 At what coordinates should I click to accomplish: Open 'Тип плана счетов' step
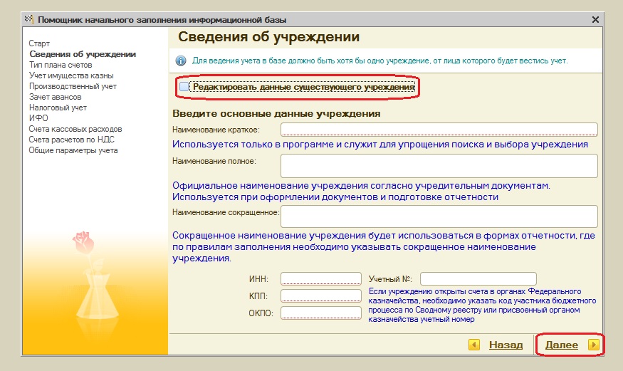[61, 65]
